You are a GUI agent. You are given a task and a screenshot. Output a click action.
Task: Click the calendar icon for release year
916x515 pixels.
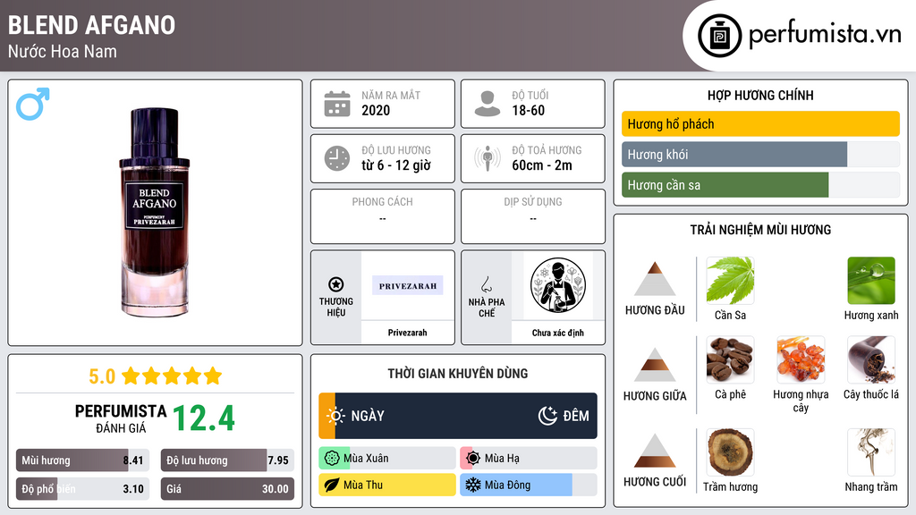[x=337, y=104]
